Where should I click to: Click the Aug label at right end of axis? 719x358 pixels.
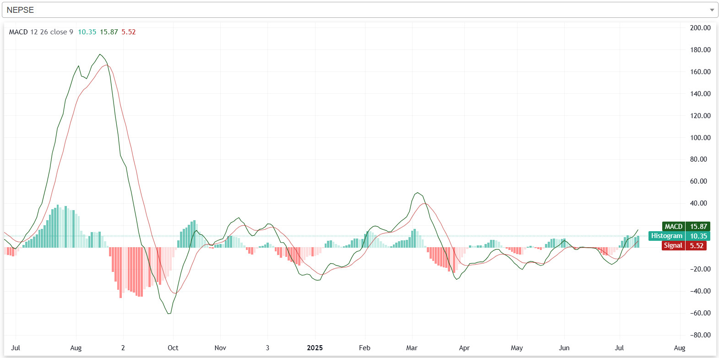click(680, 348)
